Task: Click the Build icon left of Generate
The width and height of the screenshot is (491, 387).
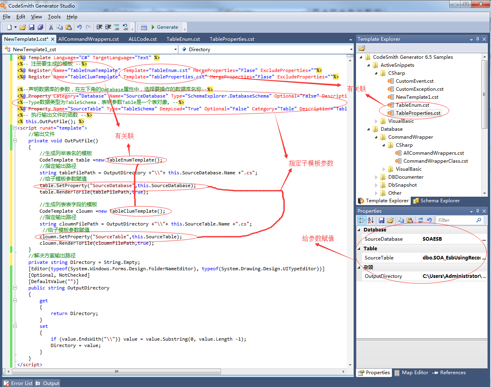Action: 144,27
